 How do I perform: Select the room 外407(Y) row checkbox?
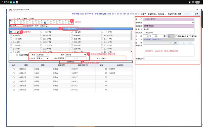click(x=13, y=73)
